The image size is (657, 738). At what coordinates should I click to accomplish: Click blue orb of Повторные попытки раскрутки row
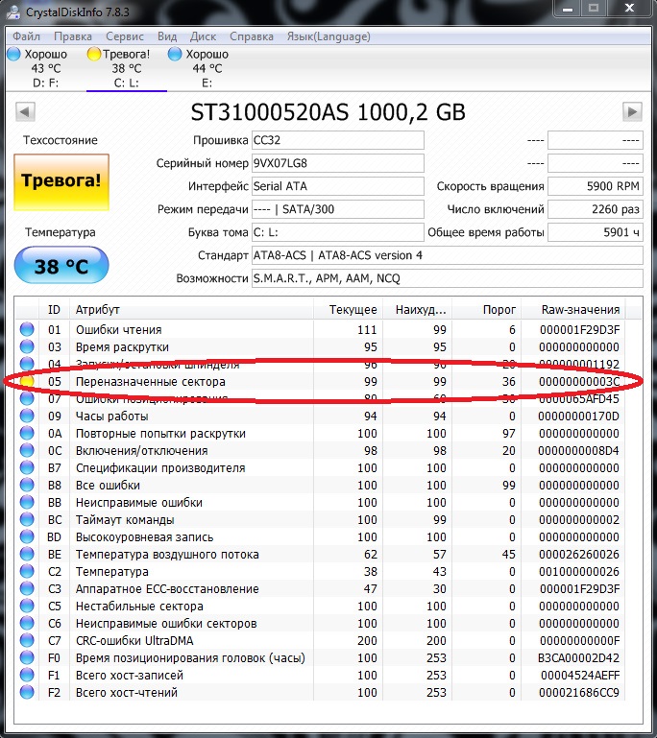(x=27, y=434)
